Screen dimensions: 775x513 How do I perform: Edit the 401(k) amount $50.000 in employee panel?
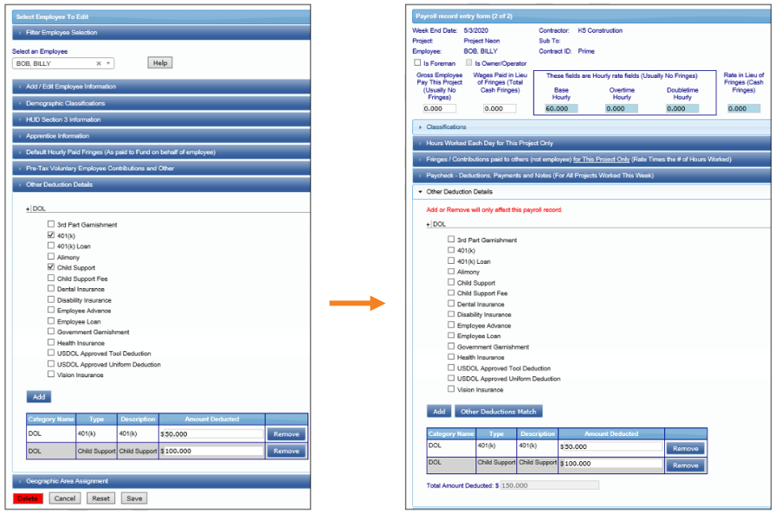[x=214, y=434]
